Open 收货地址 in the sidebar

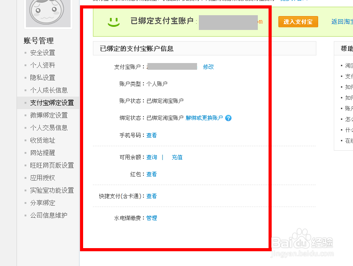click(42, 140)
